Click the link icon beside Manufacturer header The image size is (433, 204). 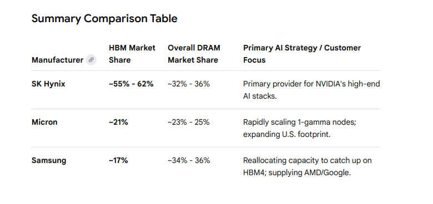click(x=91, y=60)
